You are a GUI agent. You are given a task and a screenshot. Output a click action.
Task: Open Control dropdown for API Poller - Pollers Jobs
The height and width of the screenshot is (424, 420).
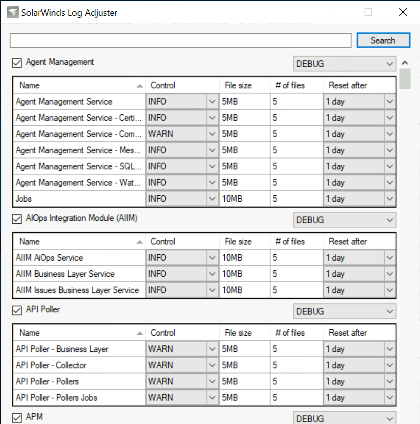pos(182,398)
